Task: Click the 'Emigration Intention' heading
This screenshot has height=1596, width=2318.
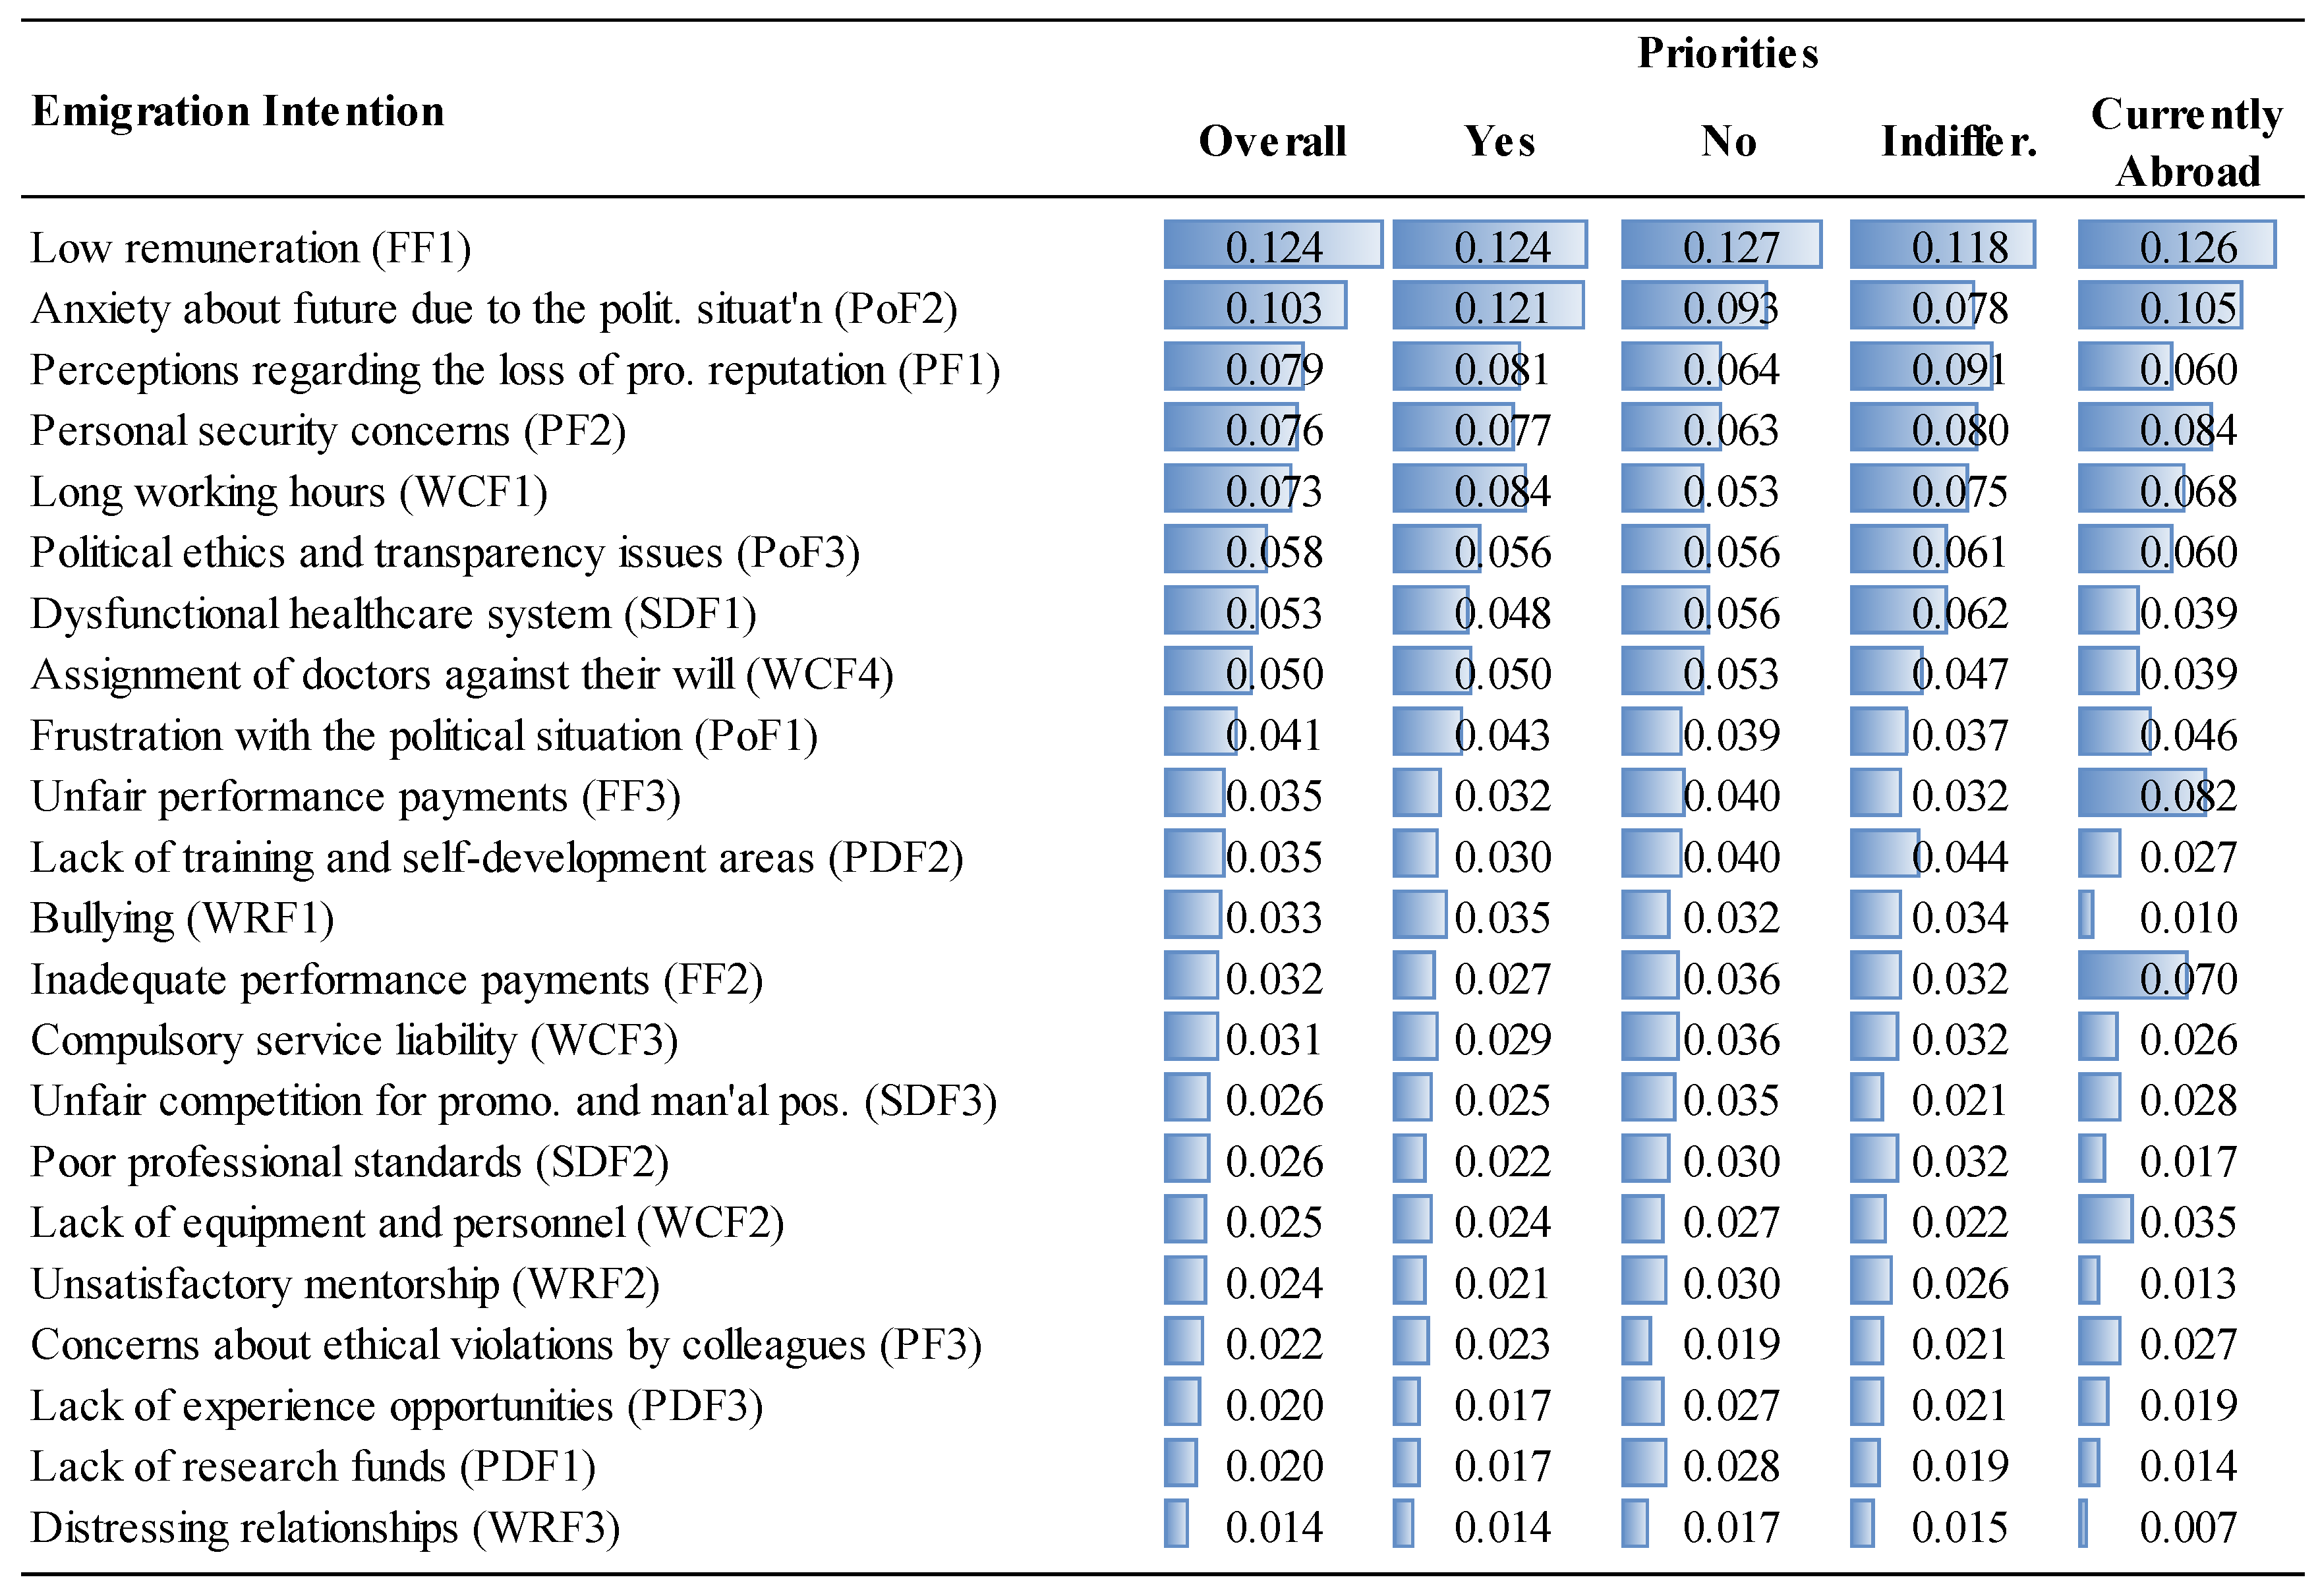Action: coord(238,111)
